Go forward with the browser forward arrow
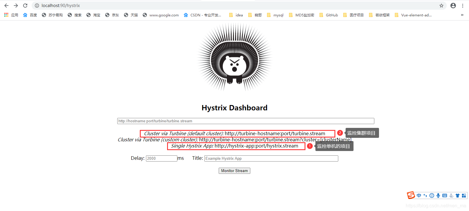Screen dimensions: 469x211 pos(16,6)
